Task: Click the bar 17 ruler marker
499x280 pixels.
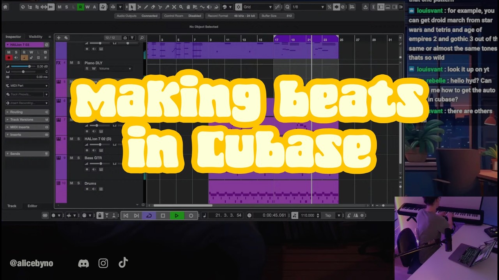Action: click(276, 39)
